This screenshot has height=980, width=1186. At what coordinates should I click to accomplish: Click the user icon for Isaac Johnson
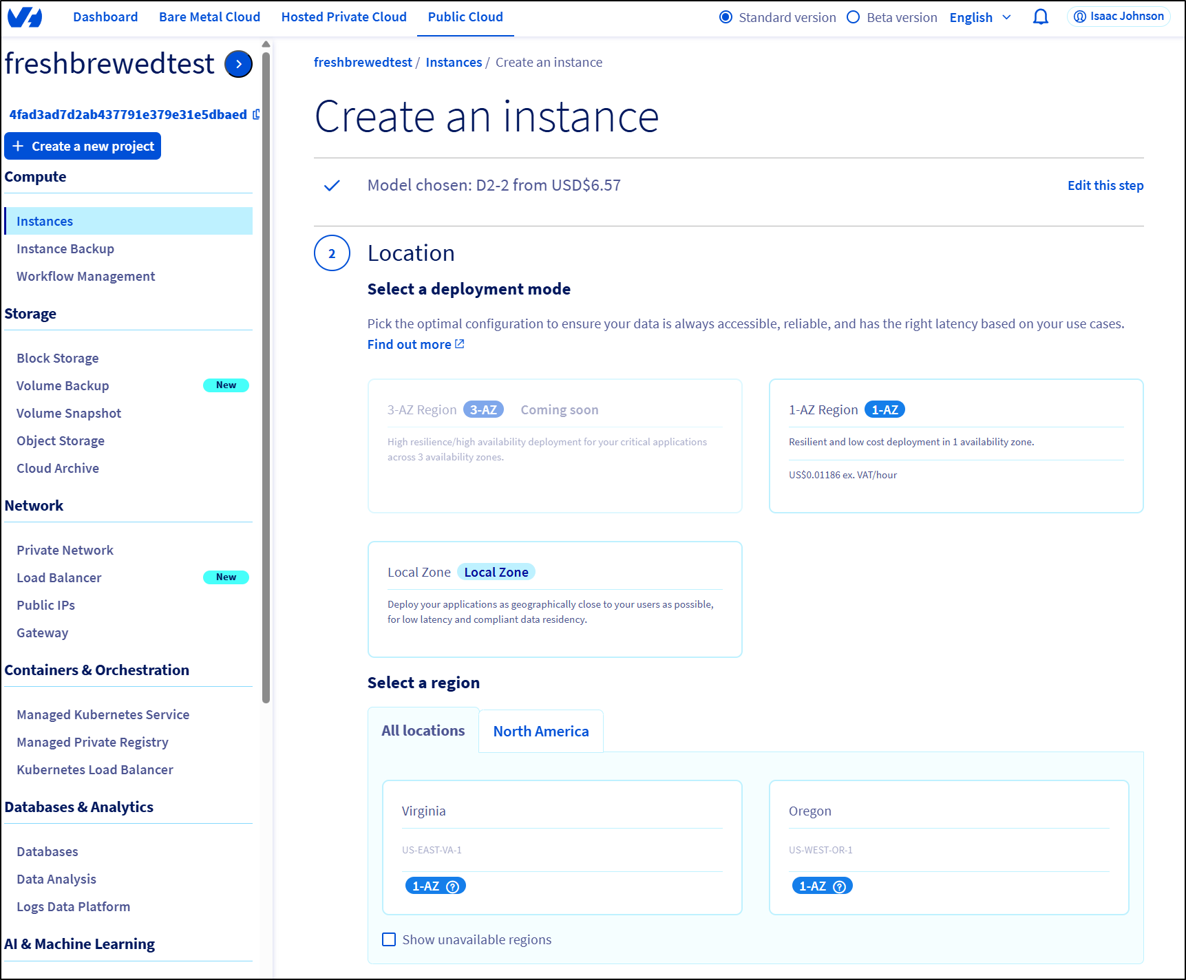[1079, 17]
